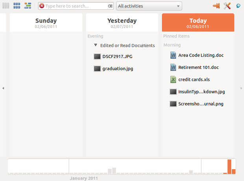Screen dimensions: 244x181
Task: Open DSCF2917.JPG from Yesterday
Action: (x=117, y=56)
